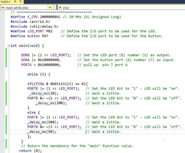Screen dimensions: 185x153
Task: Click the return keyword
Action: tap(25, 151)
